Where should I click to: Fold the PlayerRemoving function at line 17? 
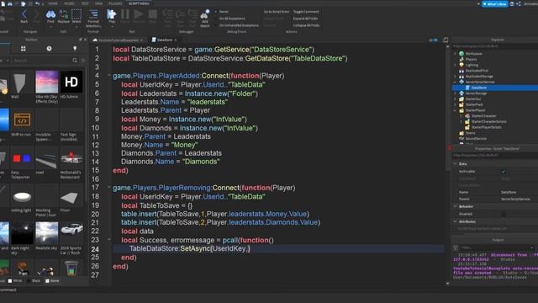coord(109,188)
